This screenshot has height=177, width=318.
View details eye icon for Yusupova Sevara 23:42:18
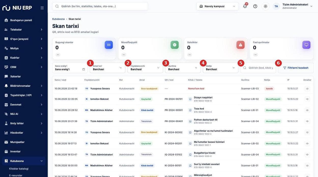pos(307,89)
